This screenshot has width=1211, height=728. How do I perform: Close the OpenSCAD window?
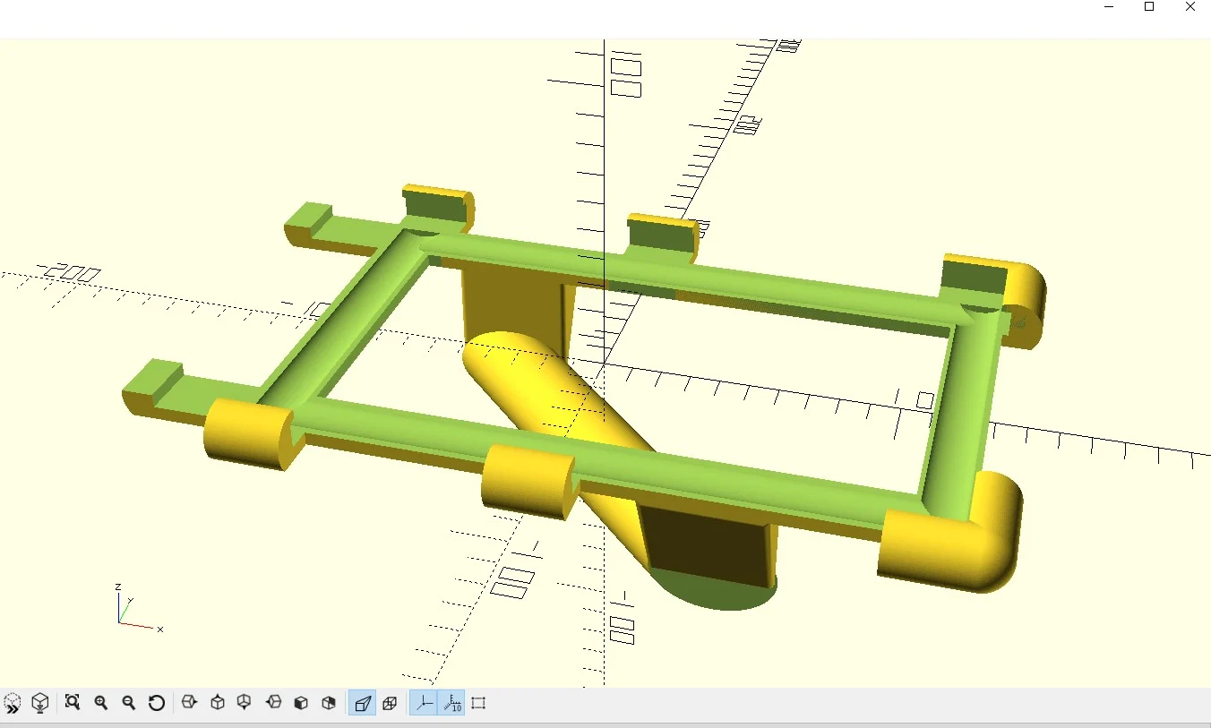pyautogui.click(x=1190, y=7)
